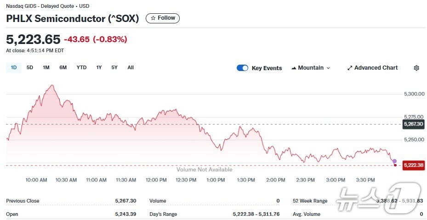Expand the Mountain chart type dropdown chevron
Image resolution: width=427 pixels, height=220 pixels.
click(x=328, y=68)
